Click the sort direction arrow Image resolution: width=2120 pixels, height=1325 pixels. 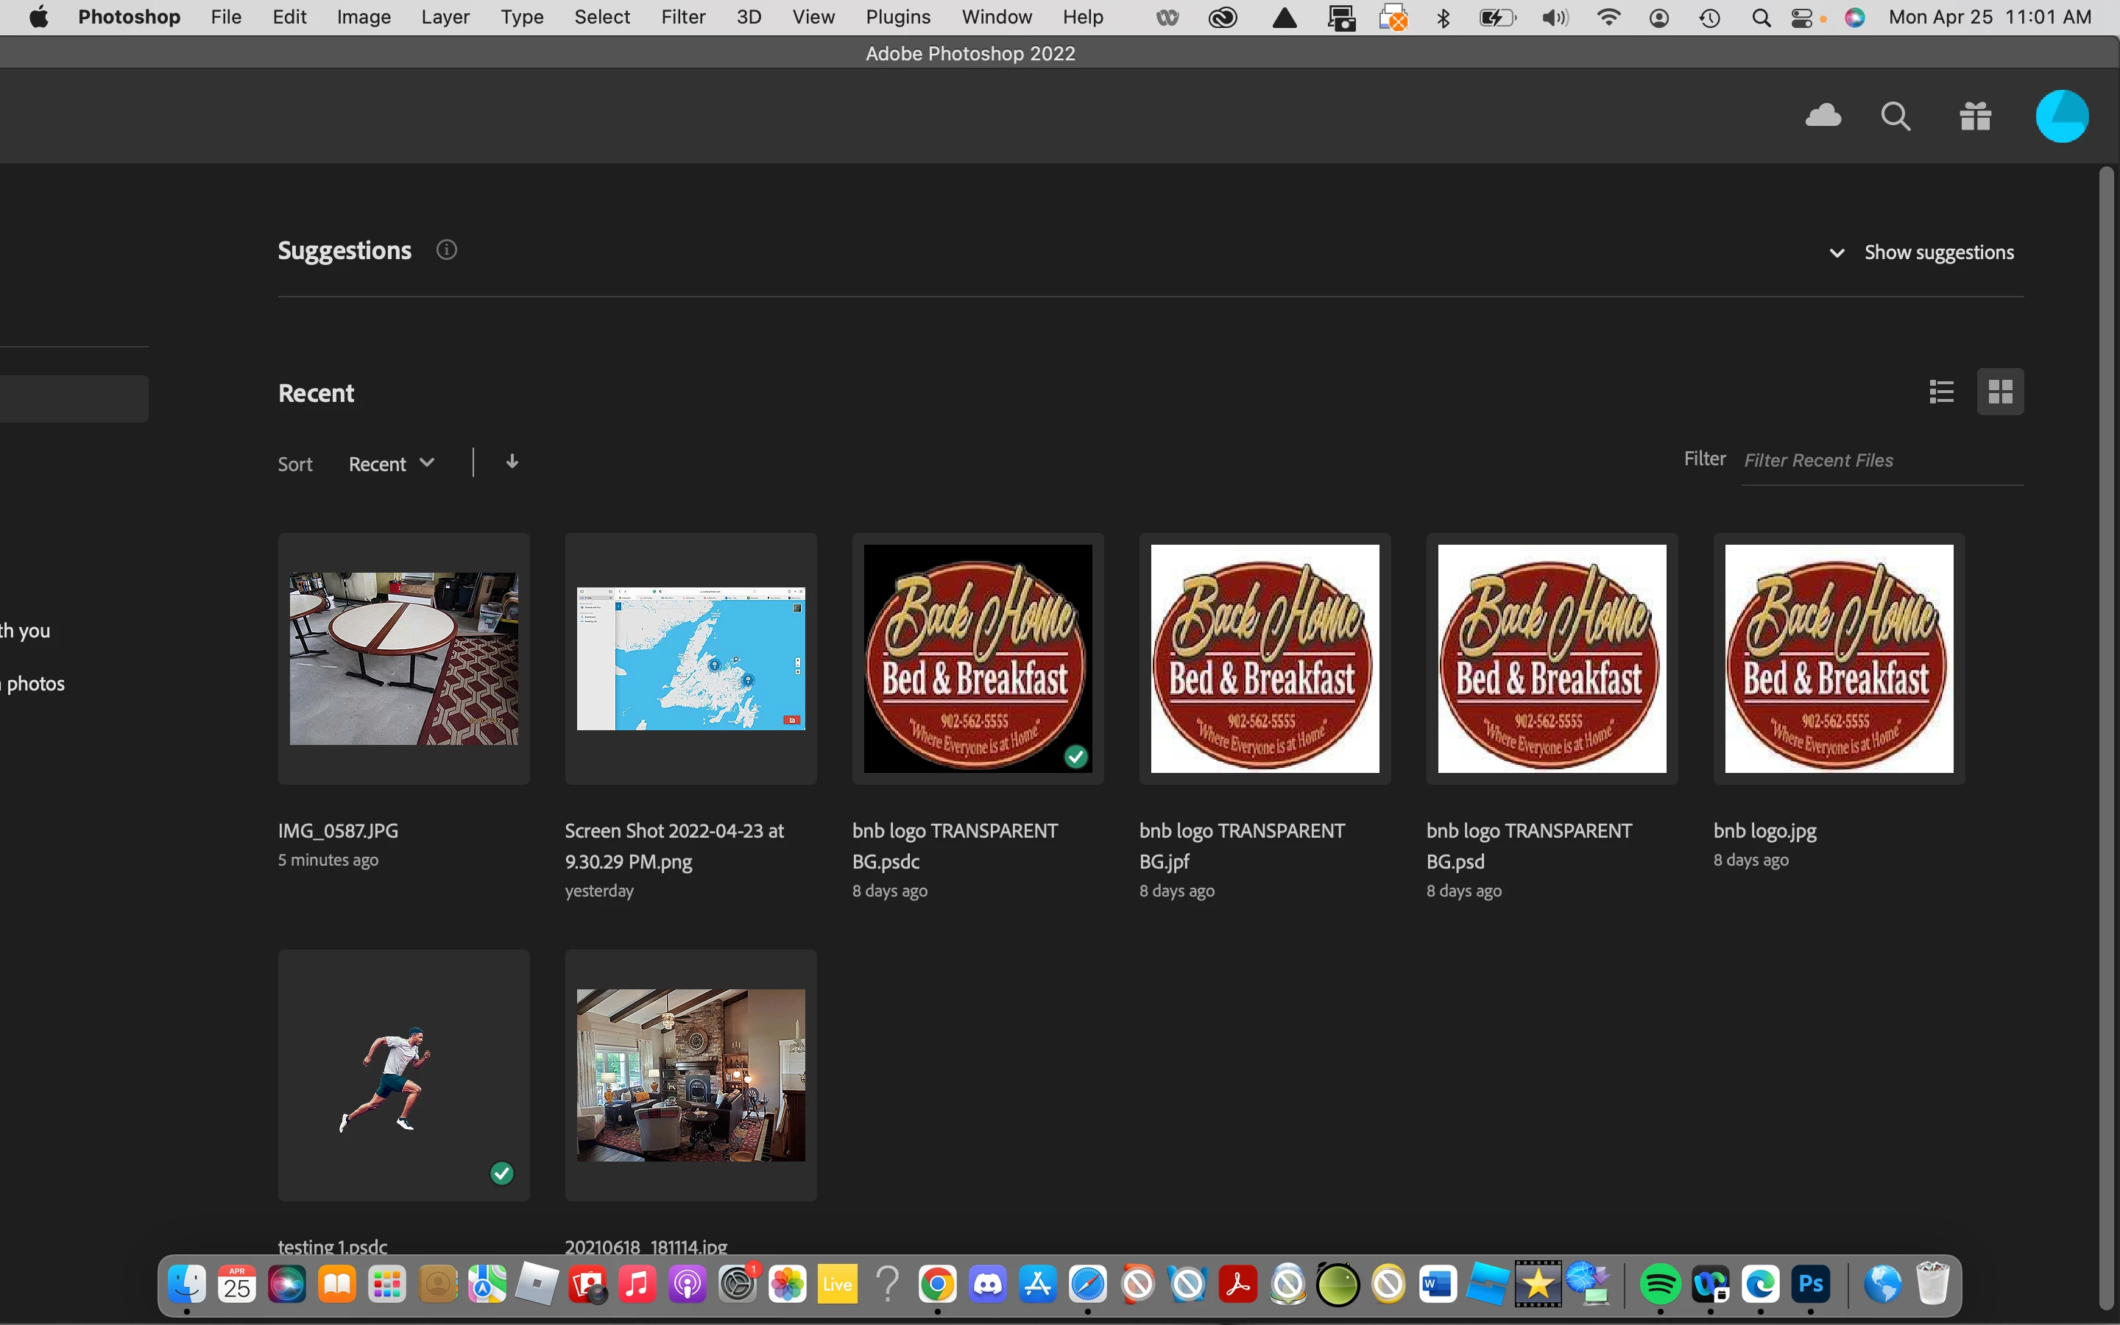(x=512, y=462)
